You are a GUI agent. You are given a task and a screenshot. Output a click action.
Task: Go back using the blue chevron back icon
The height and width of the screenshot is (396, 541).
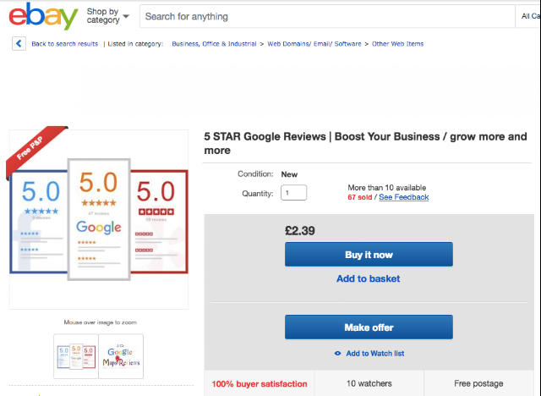[x=19, y=43]
